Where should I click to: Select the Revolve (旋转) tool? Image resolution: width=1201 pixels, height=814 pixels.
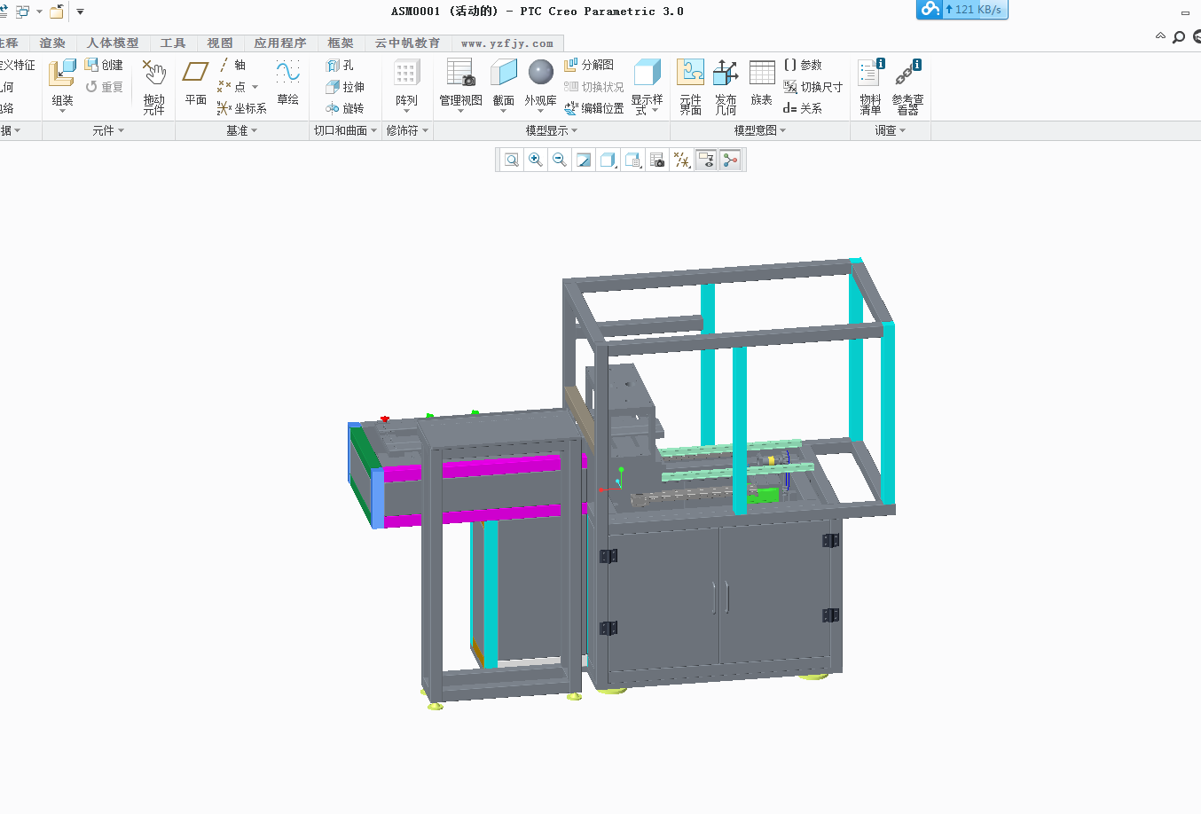345,108
